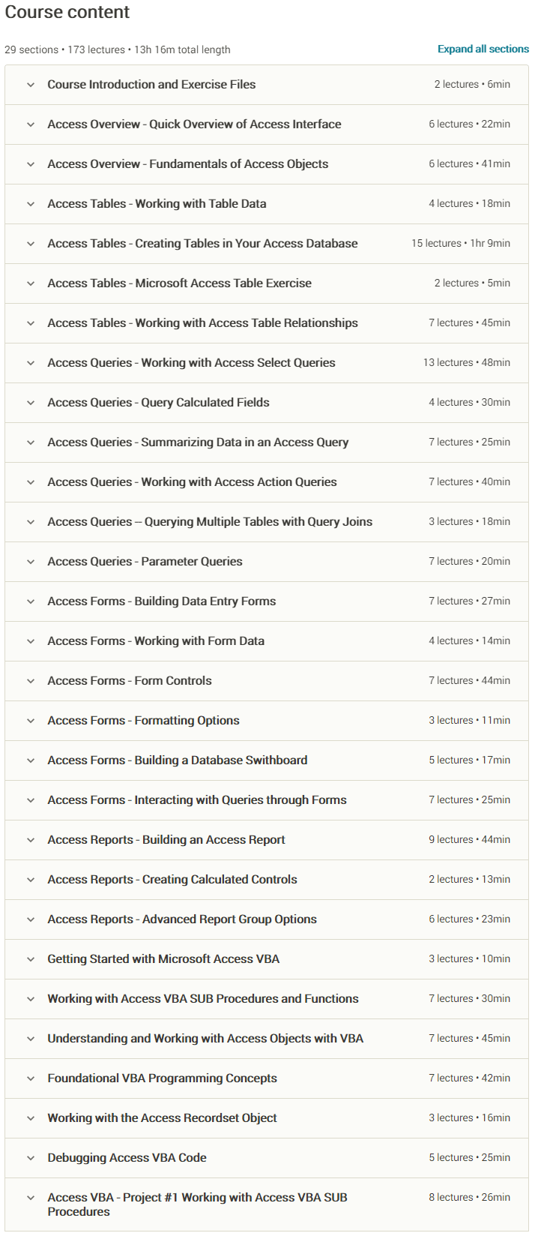This screenshot has width=535, height=1239.
Task: Click chevron next to Working with Access Select Queries
Action: pyautogui.click(x=31, y=363)
